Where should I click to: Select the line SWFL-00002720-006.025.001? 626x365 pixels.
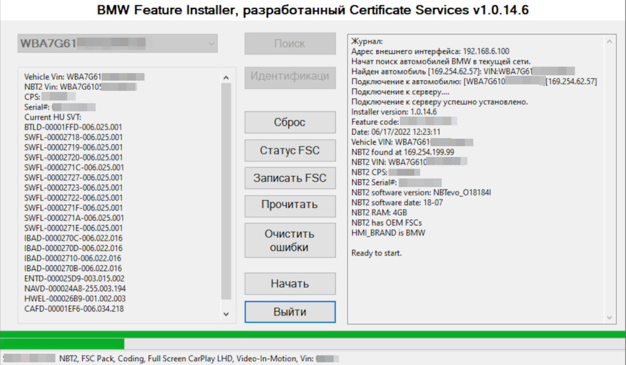pyautogui.click(x=74, y=158)
